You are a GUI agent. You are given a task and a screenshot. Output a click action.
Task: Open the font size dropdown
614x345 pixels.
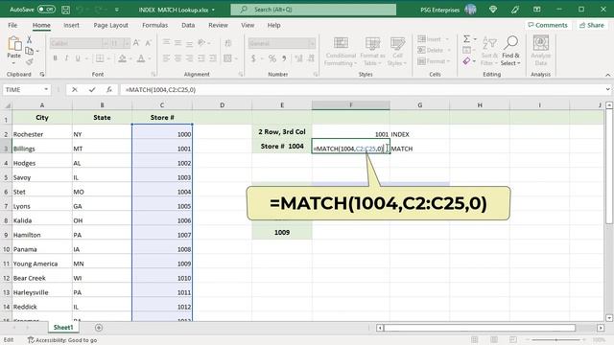point(127,43)
